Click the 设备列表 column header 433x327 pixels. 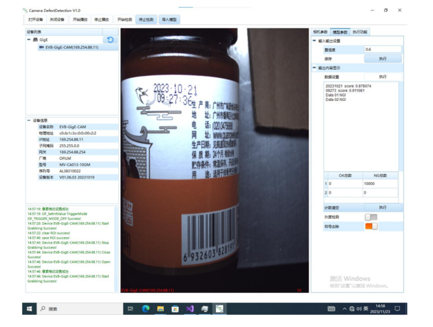point(64,31)
